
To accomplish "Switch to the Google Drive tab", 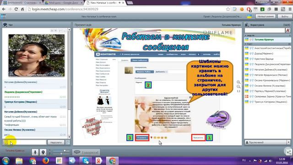I will 64,3.
